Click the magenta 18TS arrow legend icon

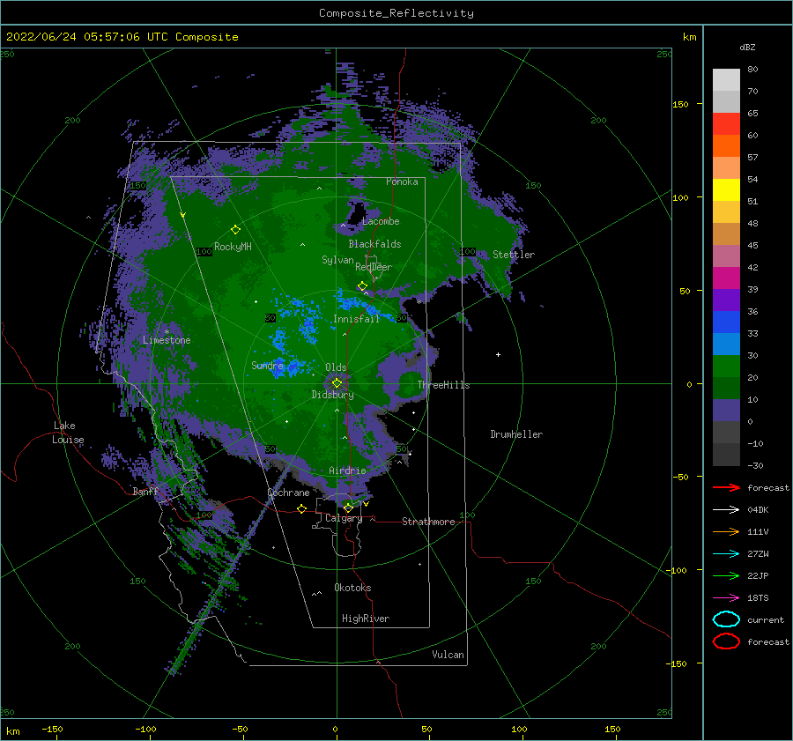726,598
